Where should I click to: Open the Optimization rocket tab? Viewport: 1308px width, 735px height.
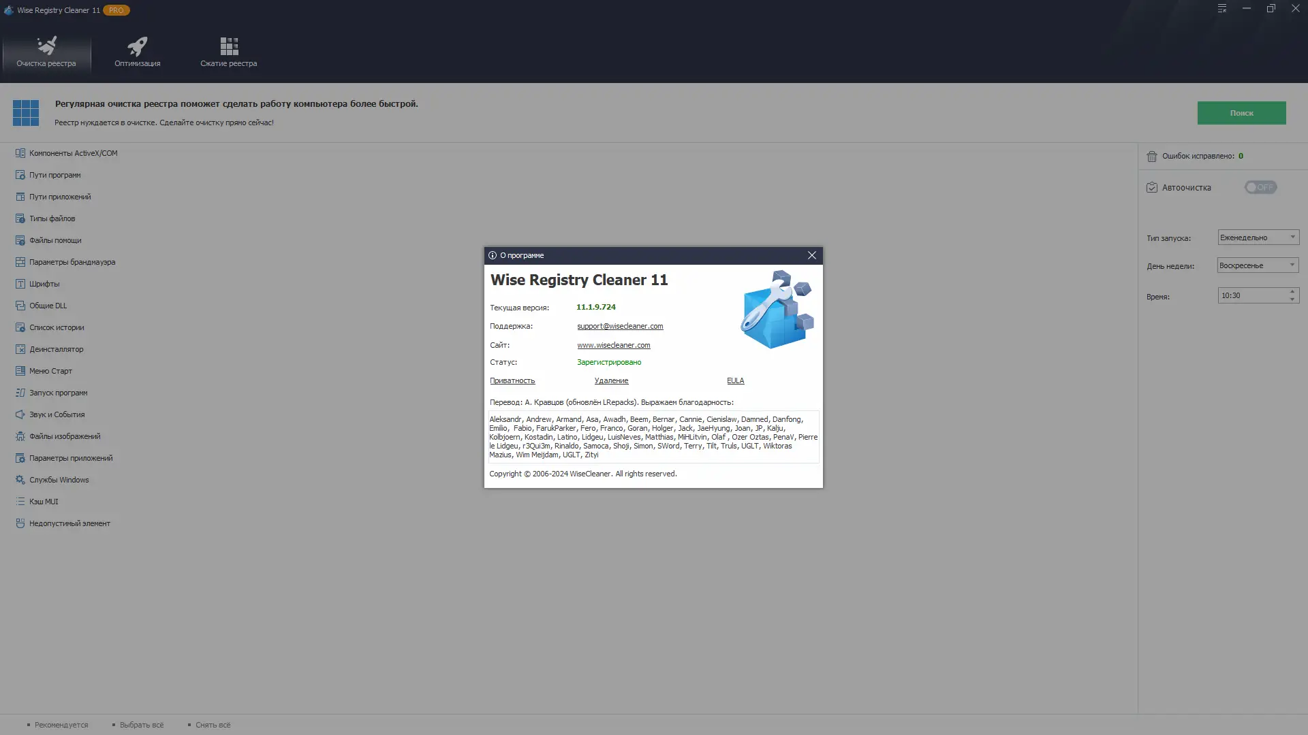point(137,52)
